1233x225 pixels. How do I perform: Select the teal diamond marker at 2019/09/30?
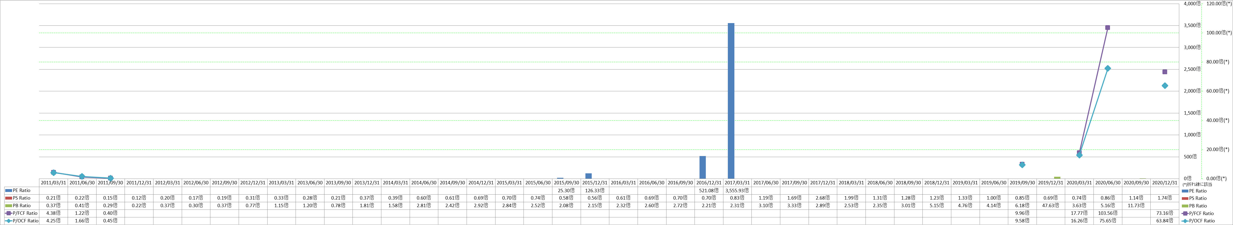[1022, 165]
